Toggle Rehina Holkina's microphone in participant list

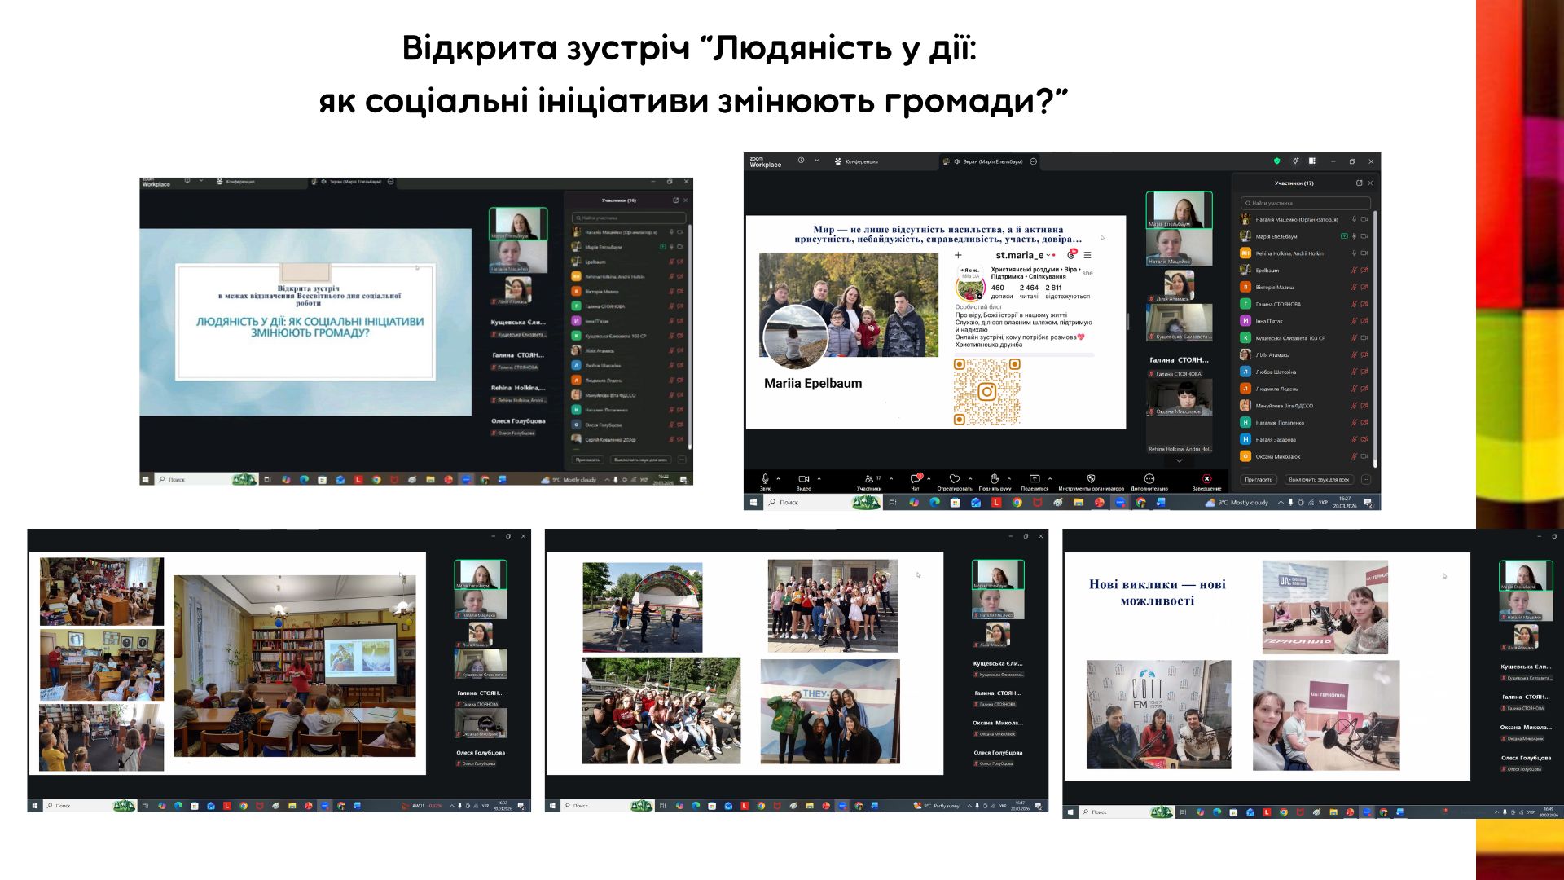[x=1354, y=253]
